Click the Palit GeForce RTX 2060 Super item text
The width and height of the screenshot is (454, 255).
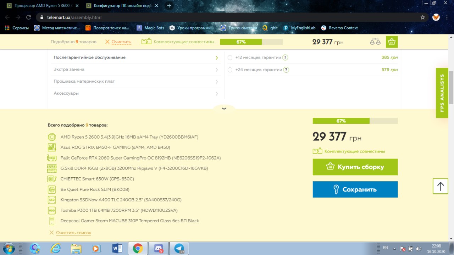tap(140, 158)
